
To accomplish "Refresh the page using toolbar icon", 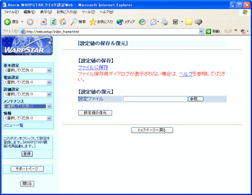I will (53, 22).
